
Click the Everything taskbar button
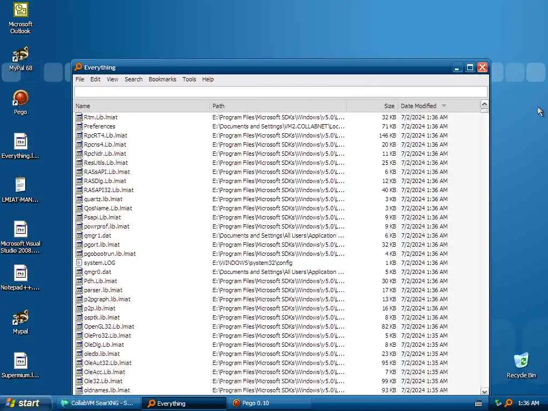click(x=184, y=404)
